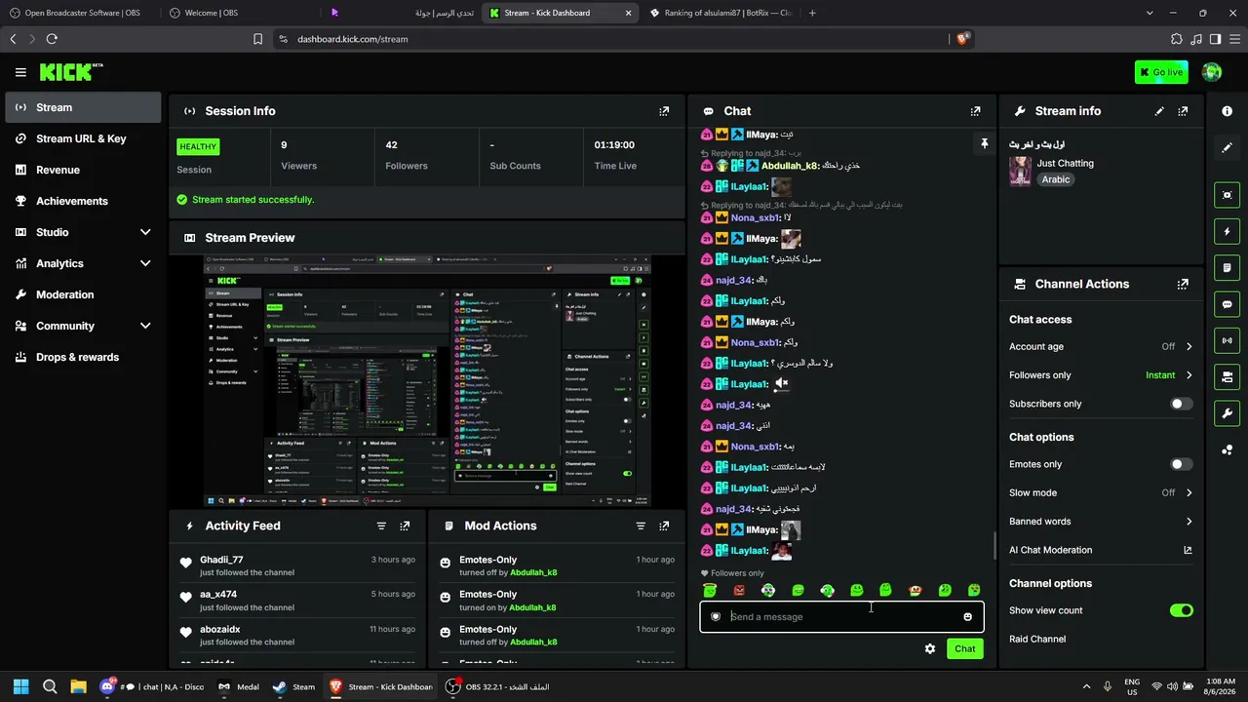Open the hamburger menu beside the Kick logo
This screenshot has height=702, width=1248.
coord(20,72)
